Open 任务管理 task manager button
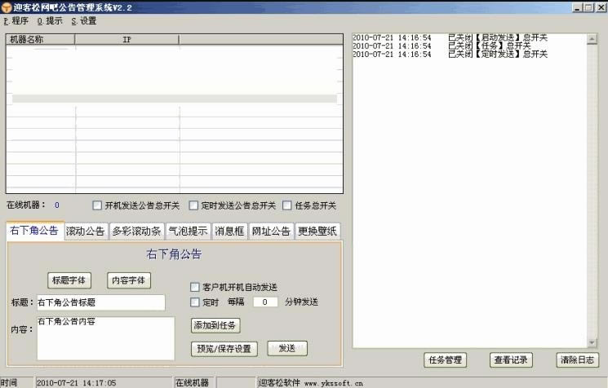608x388 pixels. tap(445, 360)
